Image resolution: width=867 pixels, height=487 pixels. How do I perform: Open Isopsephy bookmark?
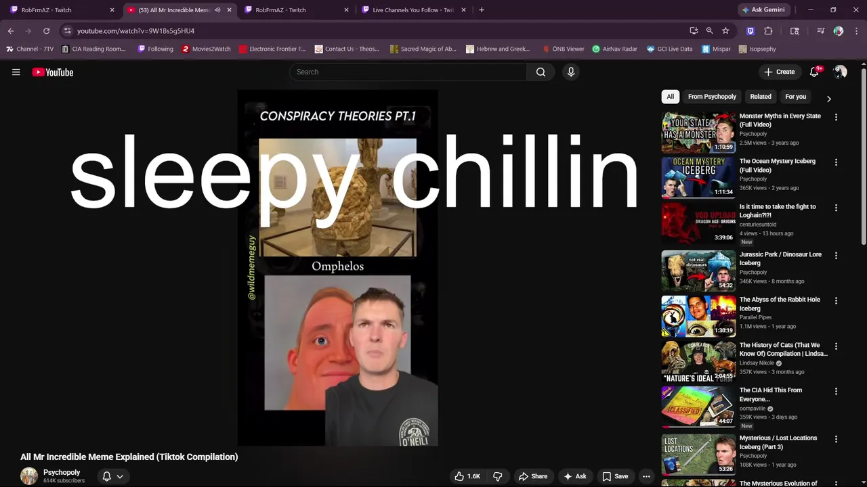point(757,49)
